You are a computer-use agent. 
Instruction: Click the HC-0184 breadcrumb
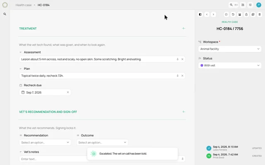(43, 5)
